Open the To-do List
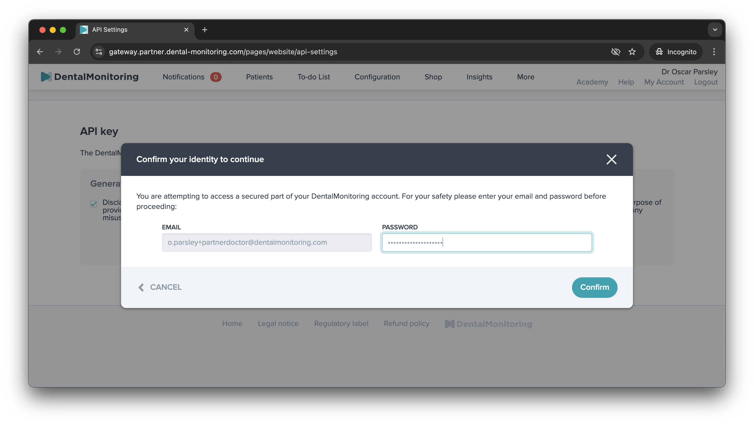This screenshot has height=425, width=754. [x=314, y=77]
